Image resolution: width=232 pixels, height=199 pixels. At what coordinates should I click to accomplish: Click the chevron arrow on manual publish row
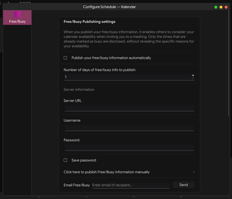pyautogui.click(x=194, y=172)
